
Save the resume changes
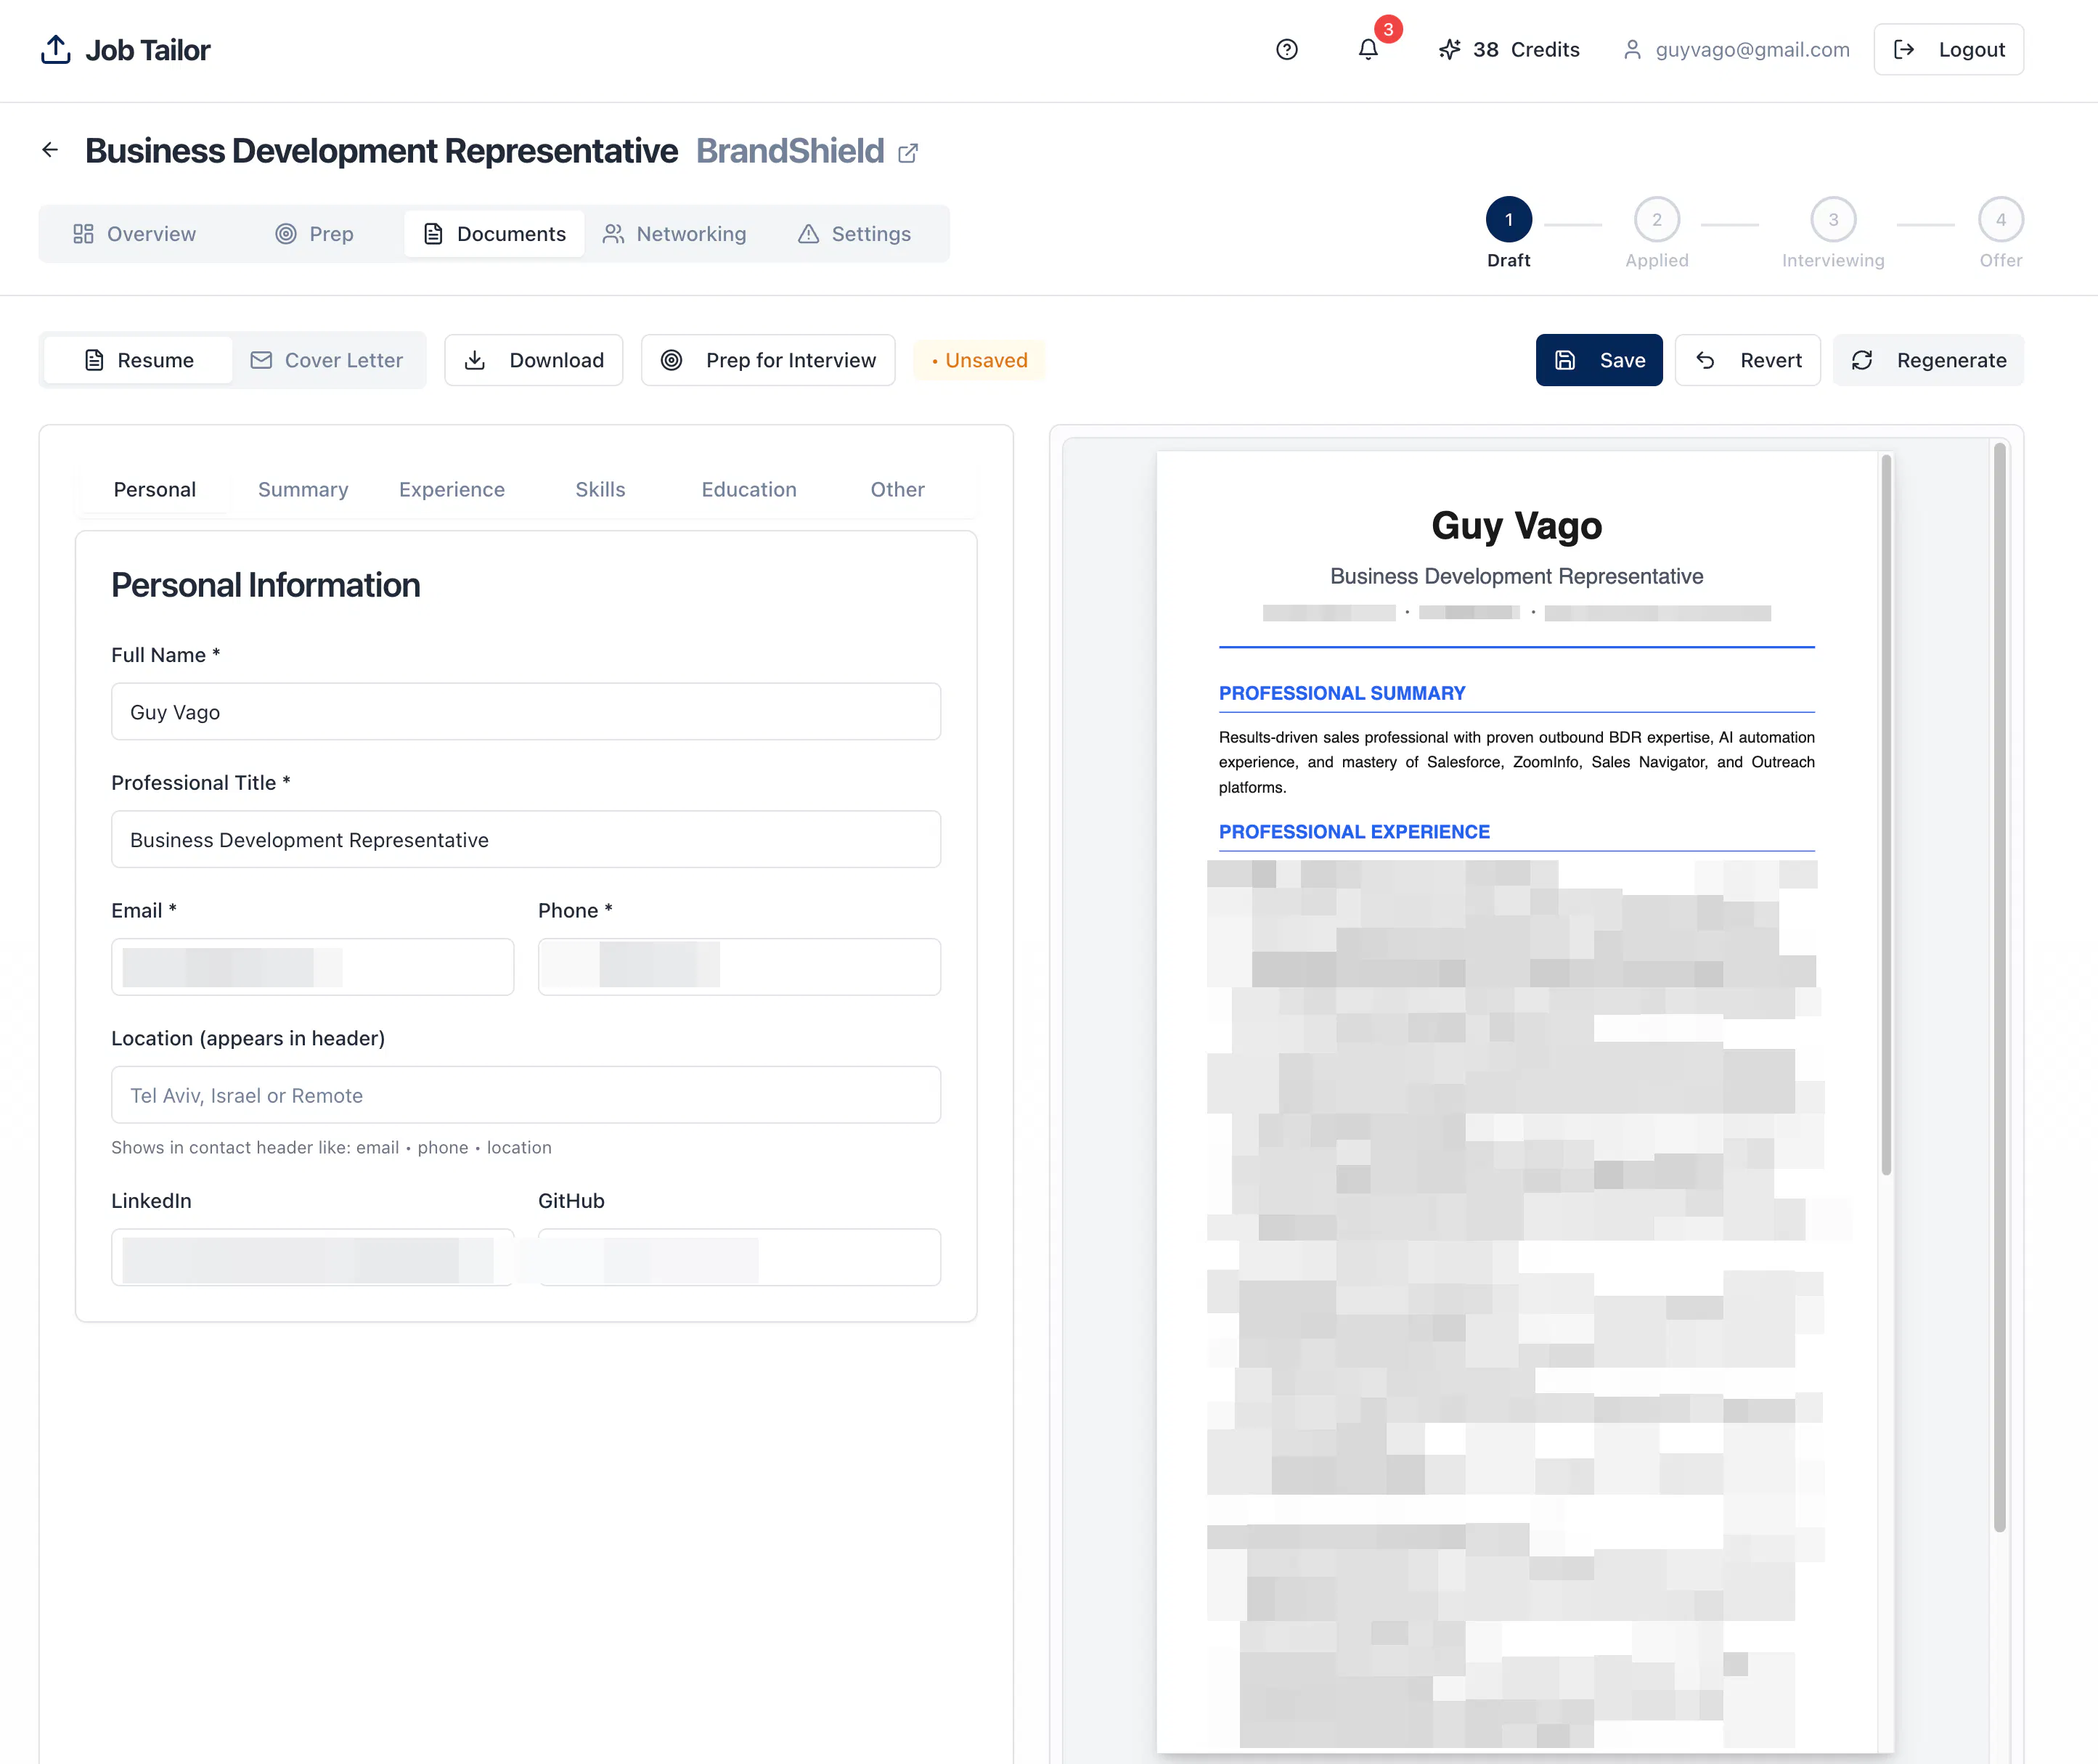[1599, 360]
